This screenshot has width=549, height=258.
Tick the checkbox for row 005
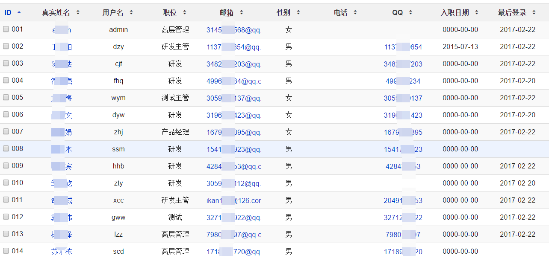[6, 98]
